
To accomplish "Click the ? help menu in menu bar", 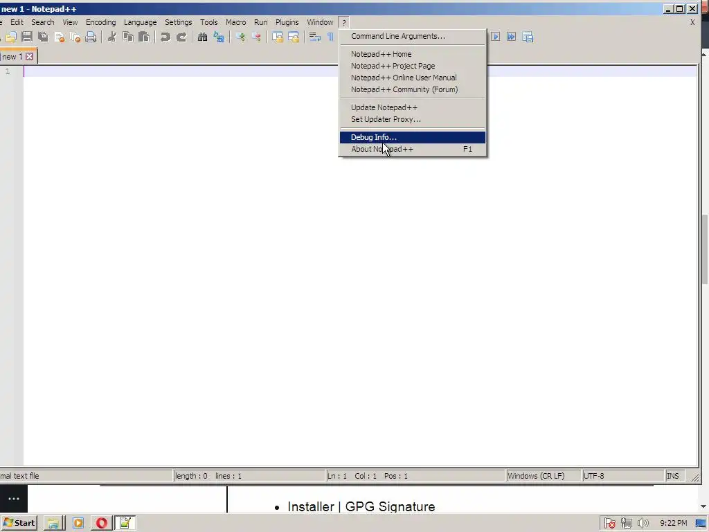I will (x=344, y=22).
